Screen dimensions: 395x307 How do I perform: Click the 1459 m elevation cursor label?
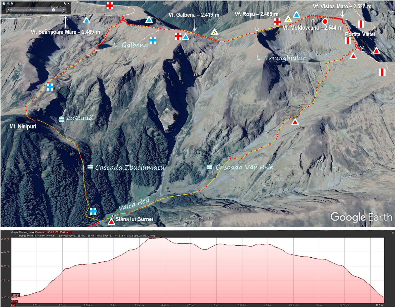click(x=15, y=295)
